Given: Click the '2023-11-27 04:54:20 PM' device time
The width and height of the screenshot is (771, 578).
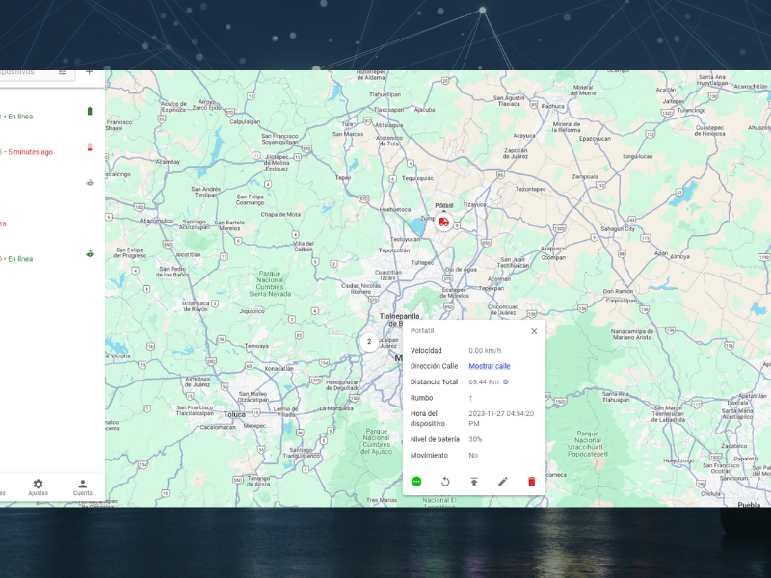Looking at the screenshot, I should (501, 418).
